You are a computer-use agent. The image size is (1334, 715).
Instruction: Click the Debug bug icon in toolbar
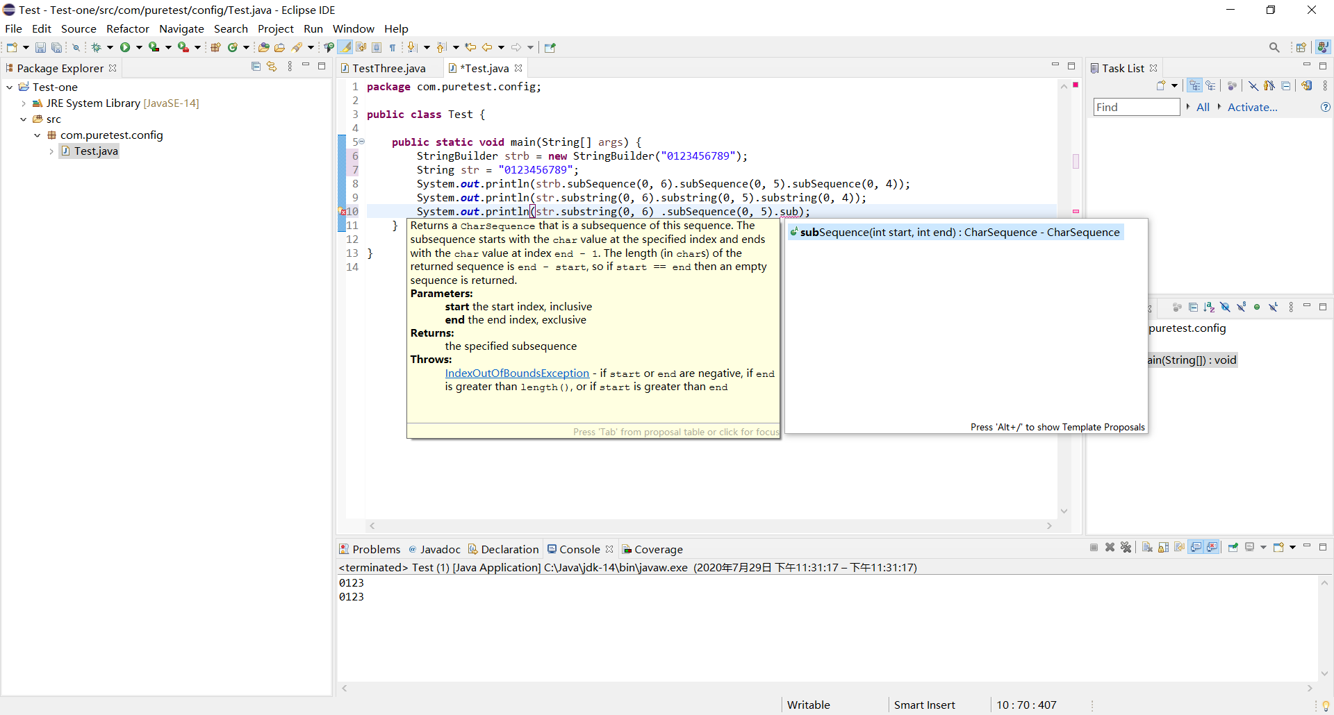97,47
